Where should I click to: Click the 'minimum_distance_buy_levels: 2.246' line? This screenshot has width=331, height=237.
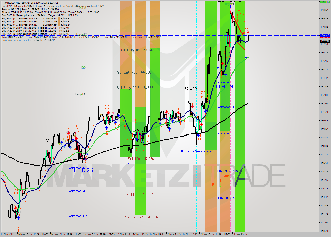tap(29, 40)
